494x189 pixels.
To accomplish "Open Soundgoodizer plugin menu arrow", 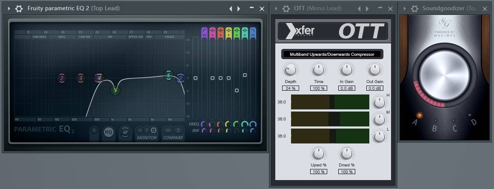I will pyautogui.click(x=405, y=9).
